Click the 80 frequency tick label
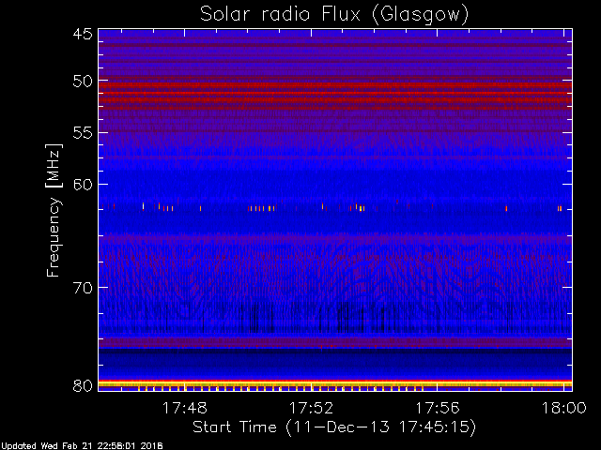601x450 pixels. pos(83,385)
